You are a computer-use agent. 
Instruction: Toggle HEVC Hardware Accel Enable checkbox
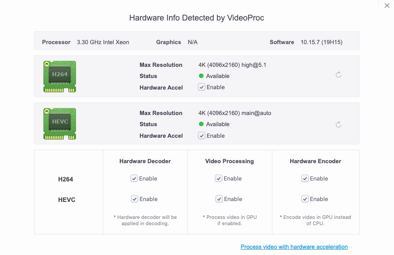[x=202, y=136]
